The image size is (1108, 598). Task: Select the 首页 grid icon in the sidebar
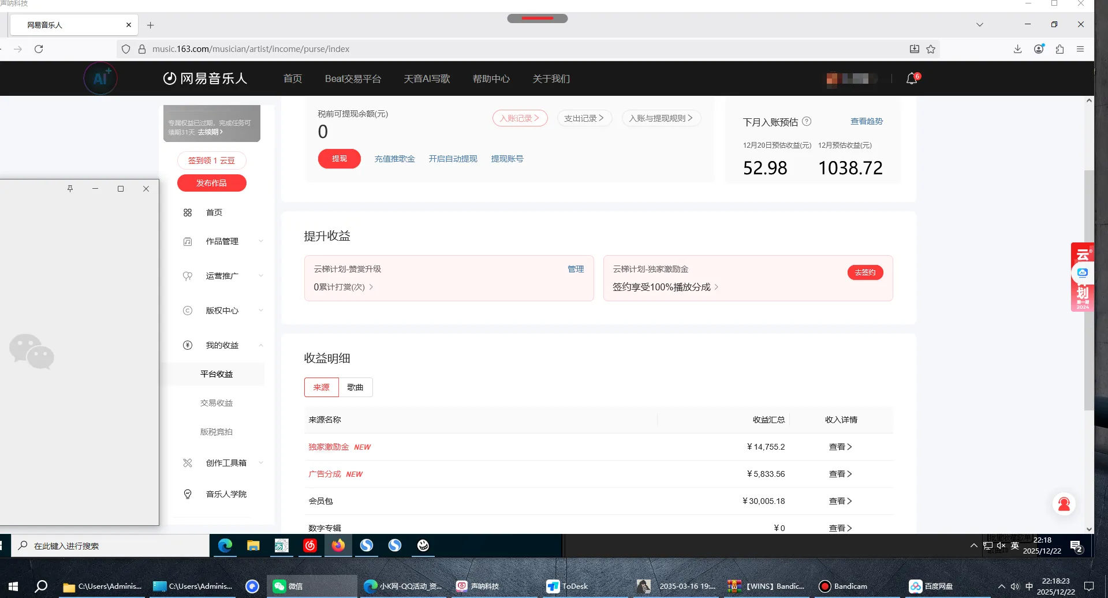tap(188, 212)
